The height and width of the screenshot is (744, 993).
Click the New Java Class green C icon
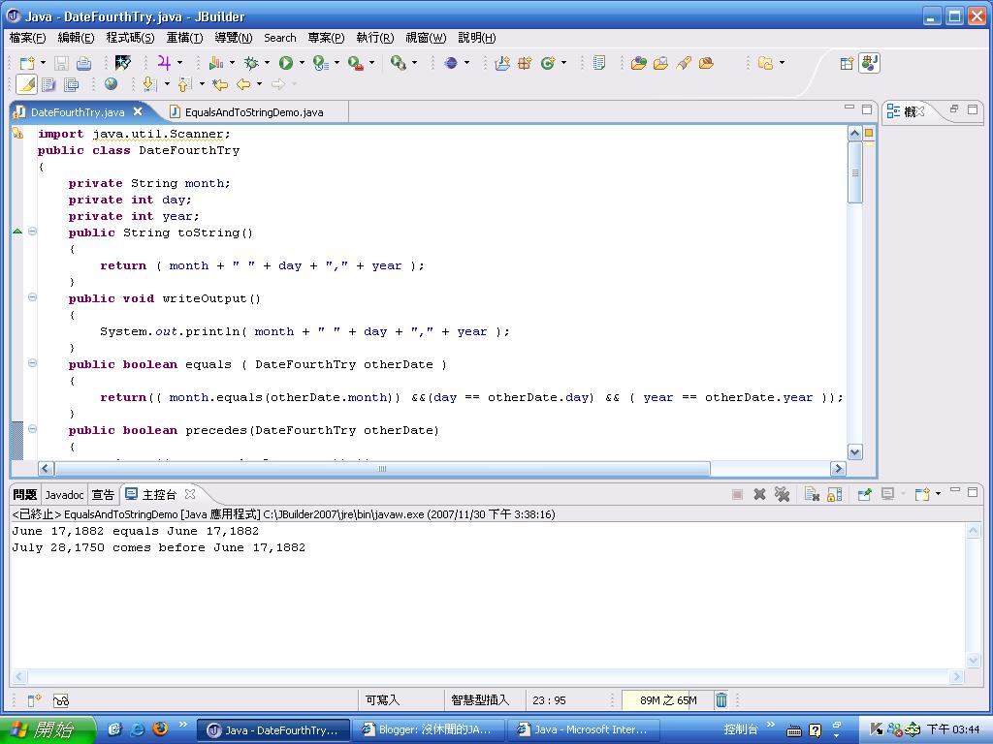pos(548,63)
